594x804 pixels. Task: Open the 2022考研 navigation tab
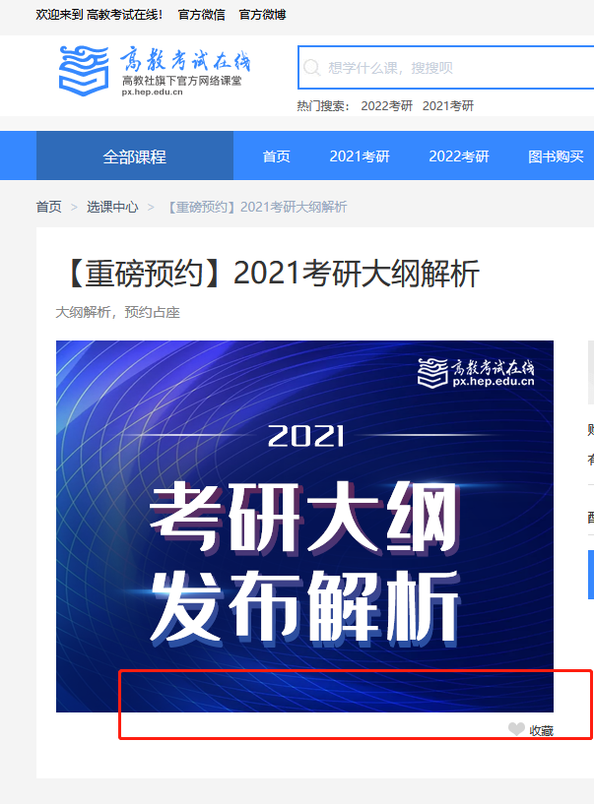point(459,155)
